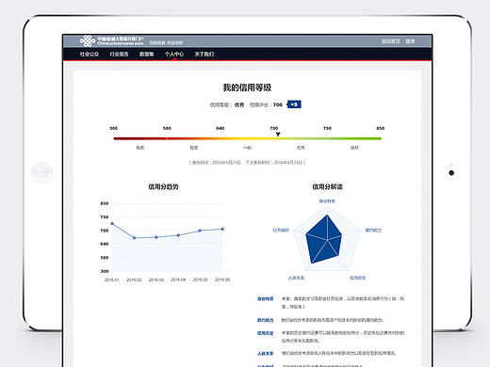
Task: Click the 850 label above the credit scale
Action: coord(381,128)
